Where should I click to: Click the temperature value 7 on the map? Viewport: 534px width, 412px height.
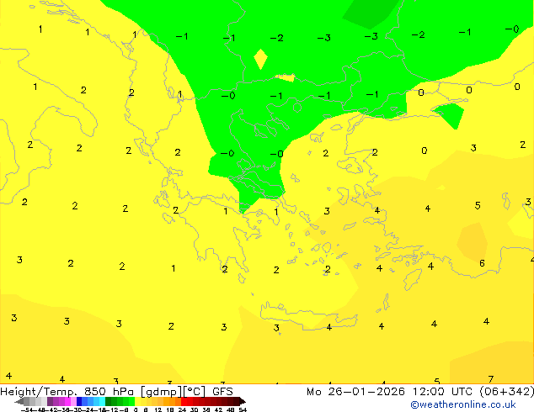click(x=490, y=378)
